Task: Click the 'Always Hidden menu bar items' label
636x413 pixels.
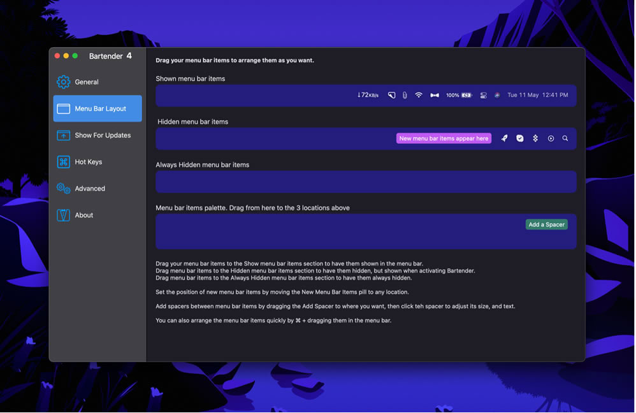Action: tap(203, 164)
